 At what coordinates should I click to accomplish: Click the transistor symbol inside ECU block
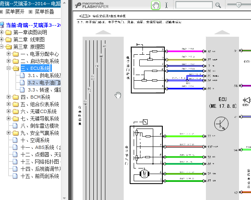pos(221,124)
